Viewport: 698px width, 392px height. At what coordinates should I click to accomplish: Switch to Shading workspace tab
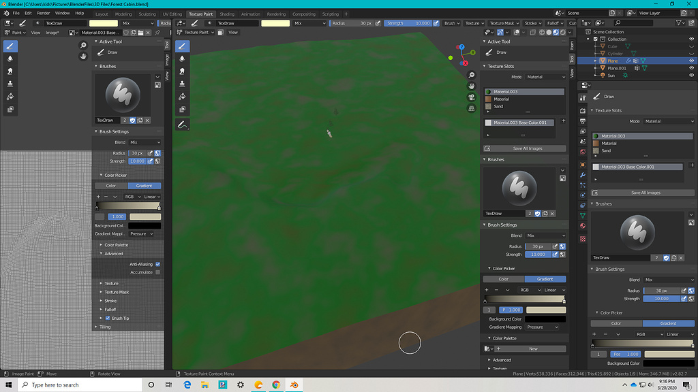(x=226, y=14)
